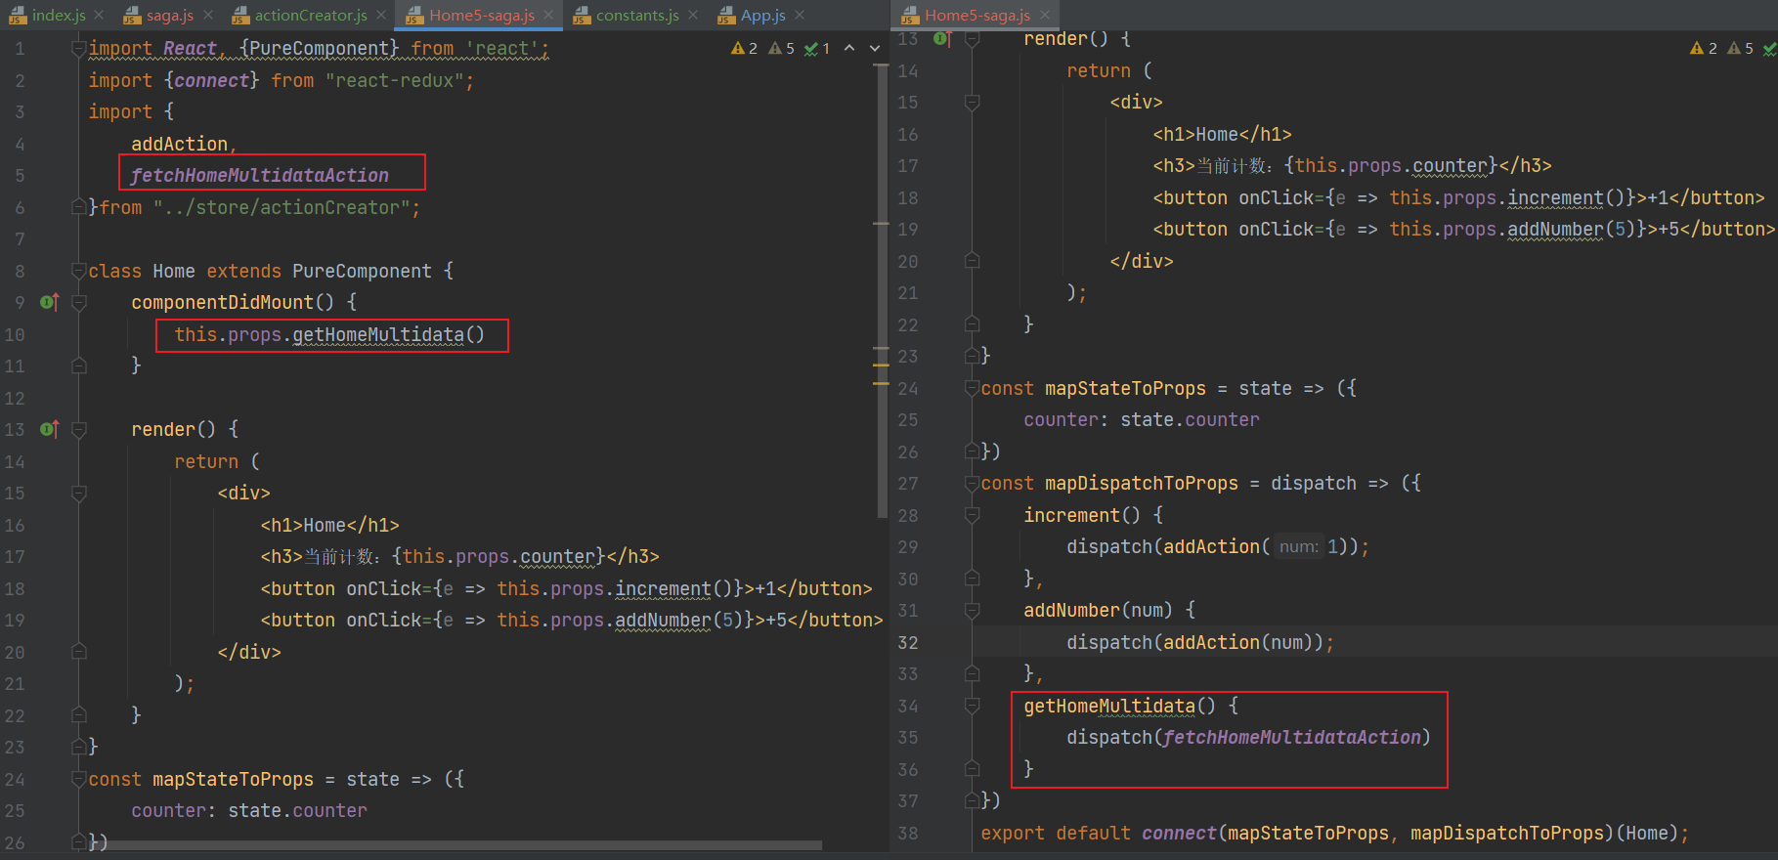This screenshot has width=1778, height=860.
Task: Click dispatch(fetchHomeMultidataAction) on right line 35
Action: click(1248, 737)
